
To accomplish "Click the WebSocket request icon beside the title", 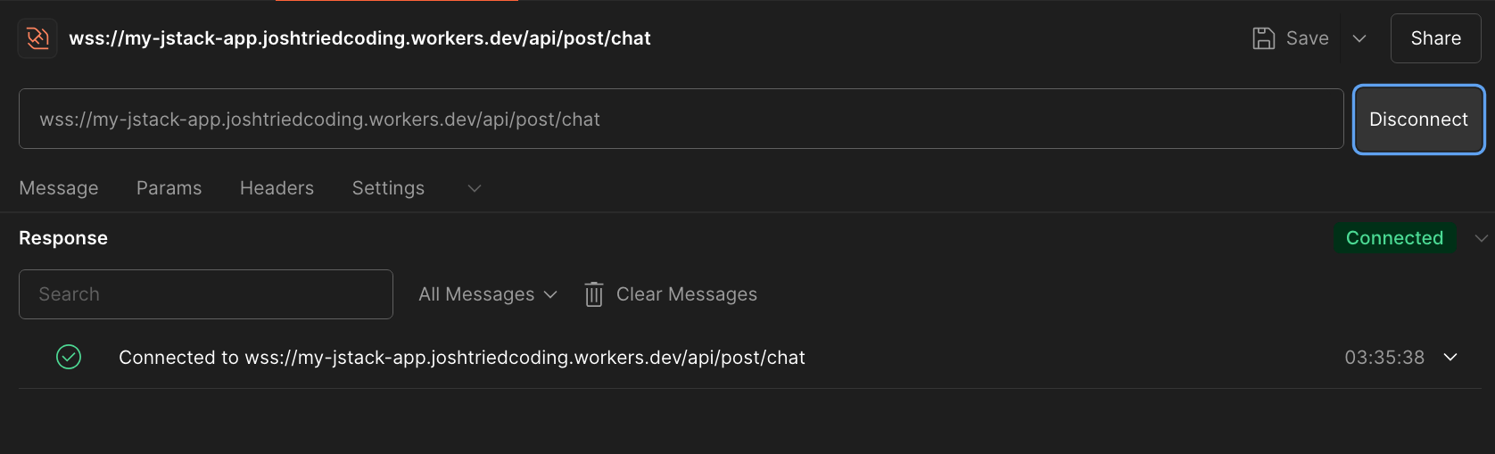I will coord(37,38).
